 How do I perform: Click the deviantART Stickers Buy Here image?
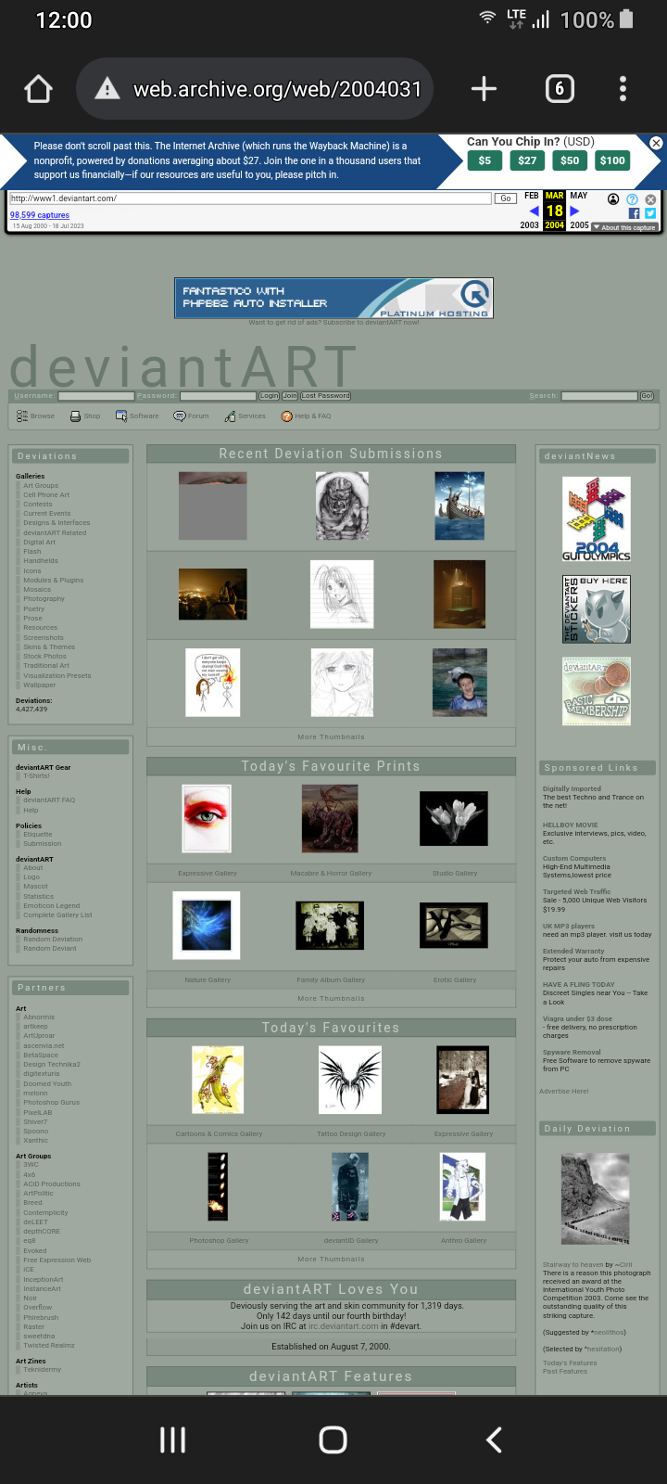pyautogui.click(x=597, y=609)
